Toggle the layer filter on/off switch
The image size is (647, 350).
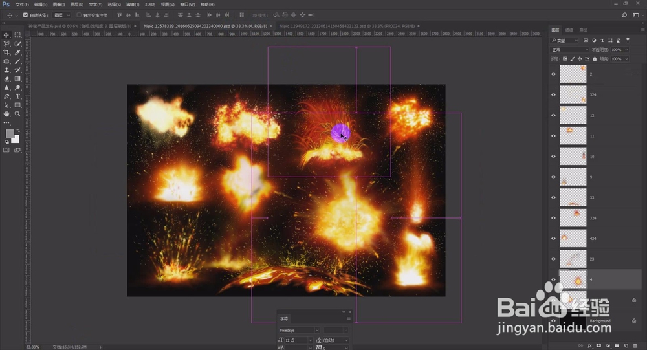(628, 40)
